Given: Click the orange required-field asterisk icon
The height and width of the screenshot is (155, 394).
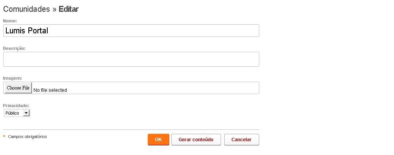Looking at the screenshot, I should pyautogui.click(x=4, y=136).
